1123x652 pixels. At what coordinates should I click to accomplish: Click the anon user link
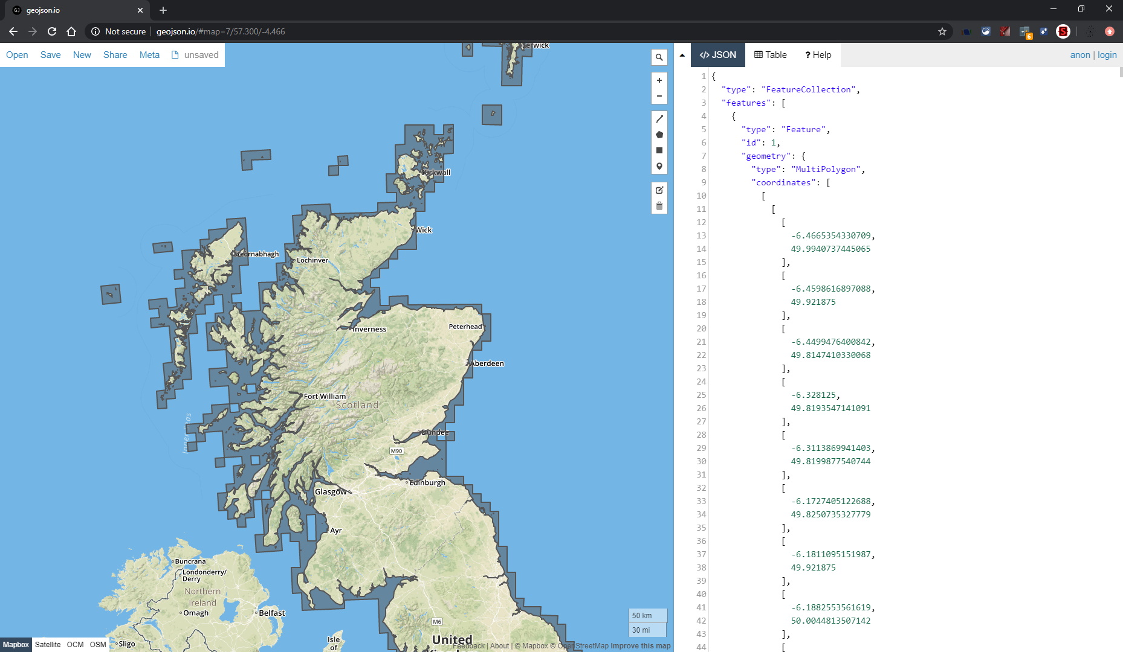1080,55
